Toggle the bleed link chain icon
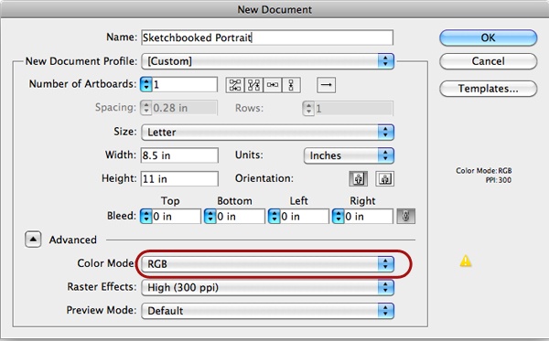Screen dimensions: 549x341 pyautogui.click(x=405, y=216)
